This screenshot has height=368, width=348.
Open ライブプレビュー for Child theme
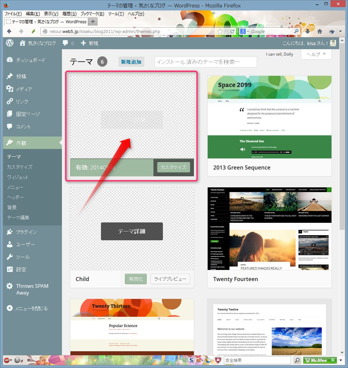click(x=170, y=279)
